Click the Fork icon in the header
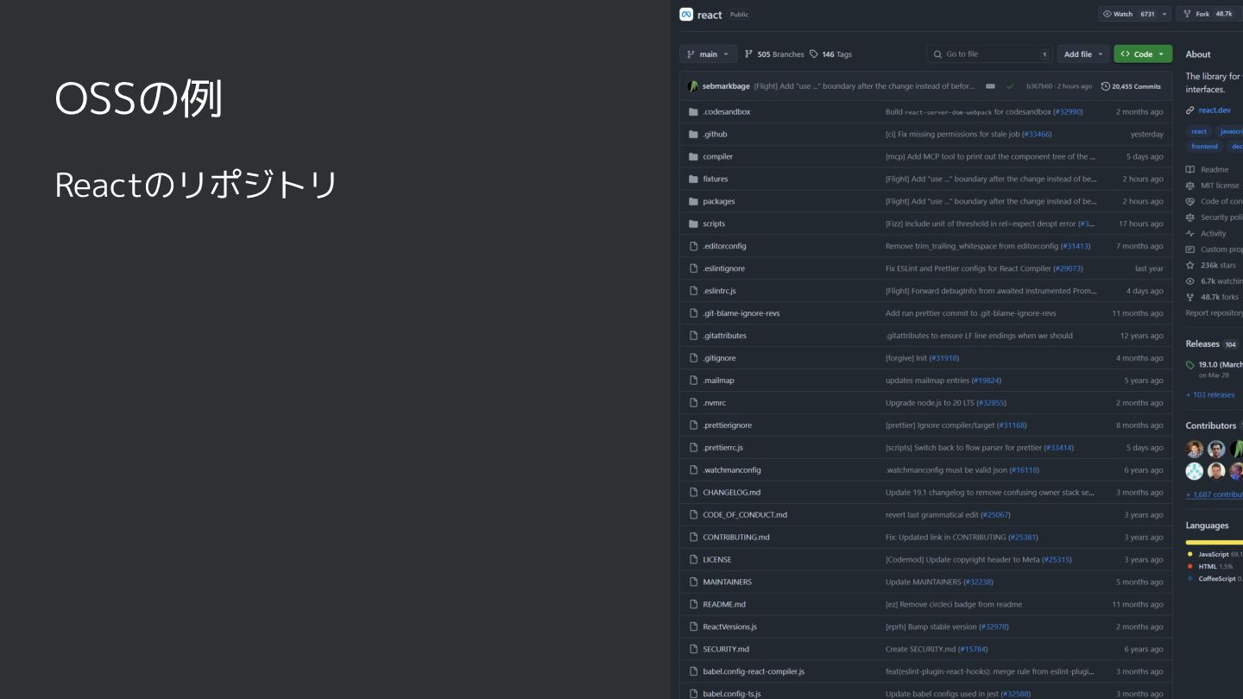 tap(1188, 14)
